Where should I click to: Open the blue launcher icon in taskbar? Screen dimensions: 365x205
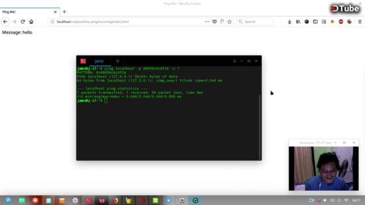9,200
